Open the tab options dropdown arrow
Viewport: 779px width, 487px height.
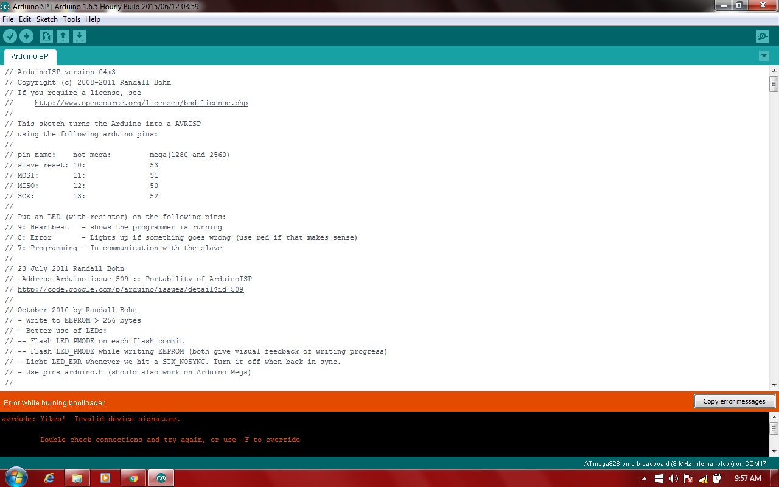[764, 56]
